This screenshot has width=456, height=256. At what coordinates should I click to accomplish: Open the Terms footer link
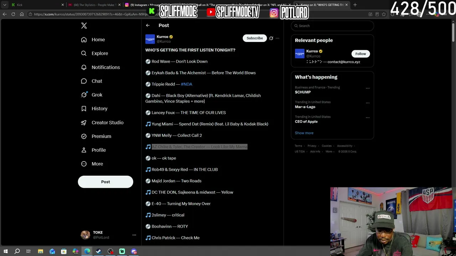pyautogui.click(x=298, y=146)
